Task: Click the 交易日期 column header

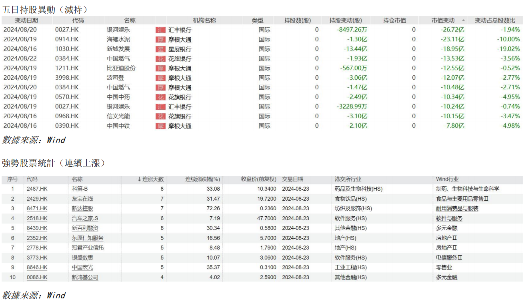Action: [293, 179]
